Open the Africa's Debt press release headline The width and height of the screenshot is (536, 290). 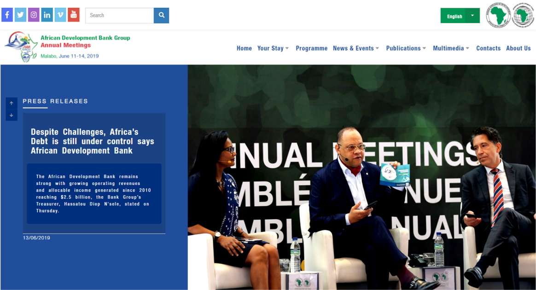(x=92, y=141)
